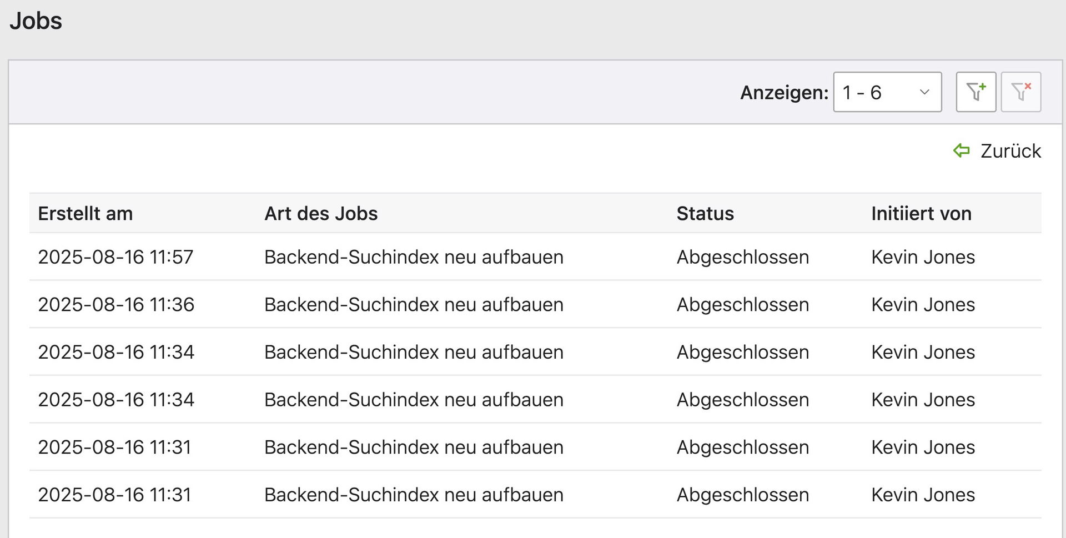Click the "Anzeigen:" label
Image resolution: width=1066 pixels, height=538 pixels.
pos(784,93)
